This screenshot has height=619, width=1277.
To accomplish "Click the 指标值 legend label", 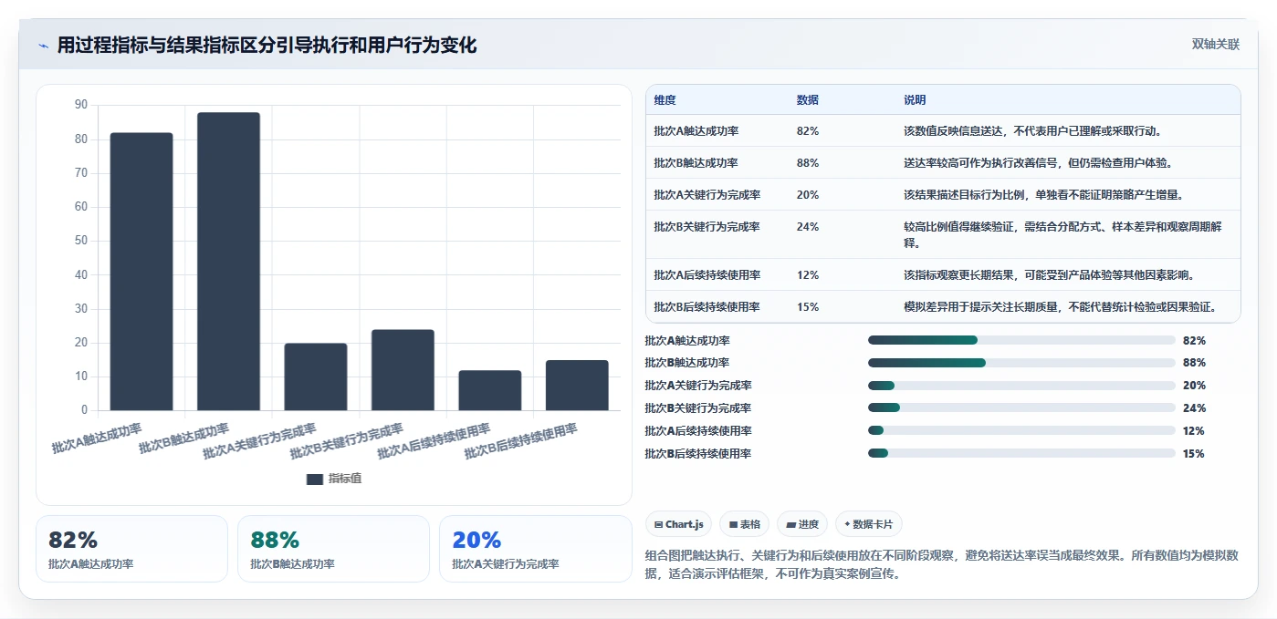I will pyautogui.click(x=345, y=479).
